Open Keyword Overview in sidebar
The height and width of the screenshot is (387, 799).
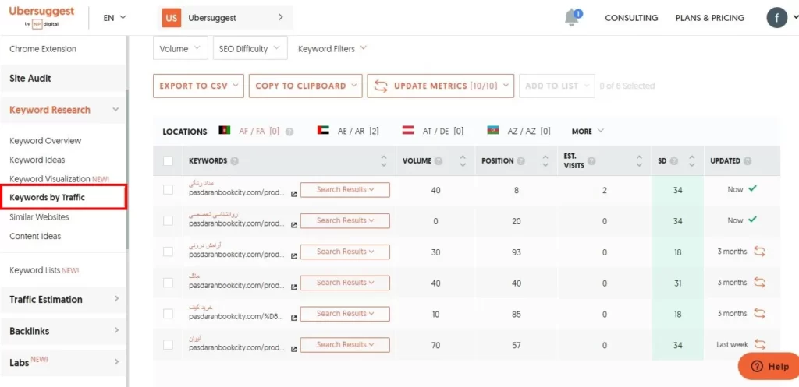click(x=45, y=141)
